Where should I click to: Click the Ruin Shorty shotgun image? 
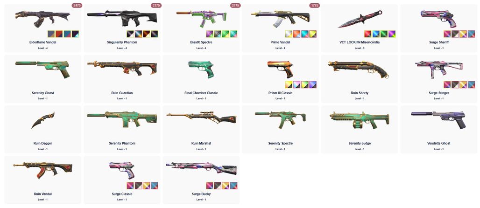point(358,69)
